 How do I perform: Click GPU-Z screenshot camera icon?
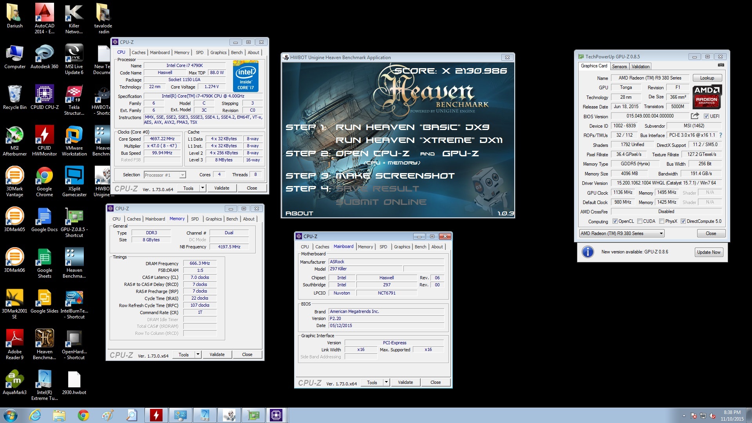721,65
